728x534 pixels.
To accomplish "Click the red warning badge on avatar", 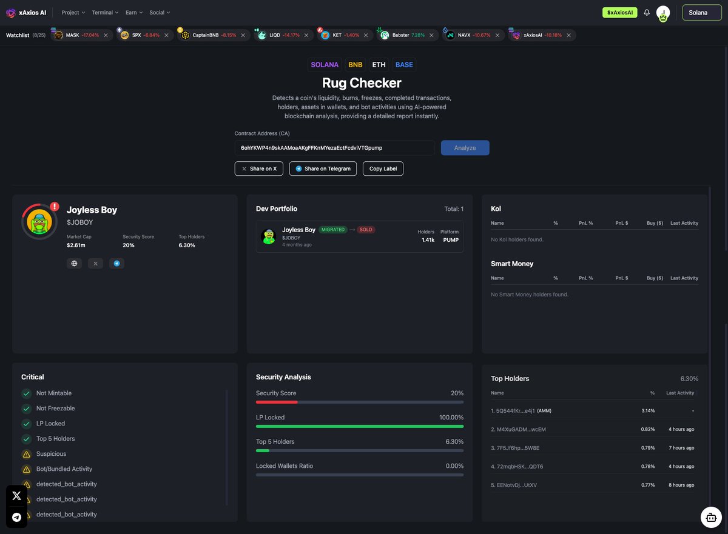I will (55, 207).
